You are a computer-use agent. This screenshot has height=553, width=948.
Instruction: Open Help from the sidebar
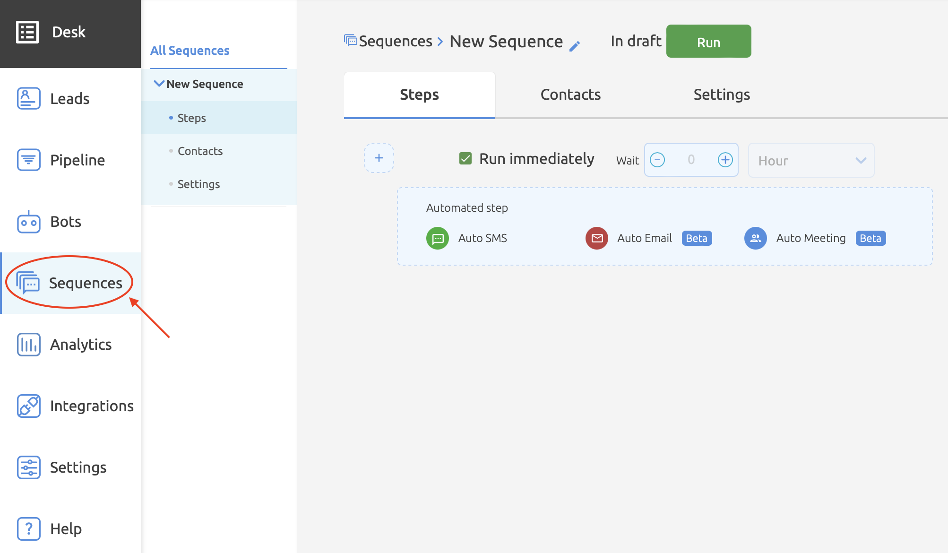[28, 528]
